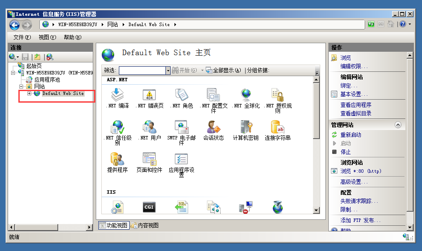Open the 应用程序设置 feature icon
The height and width of the screenshot is (251, 422).
tap(181, 159)
